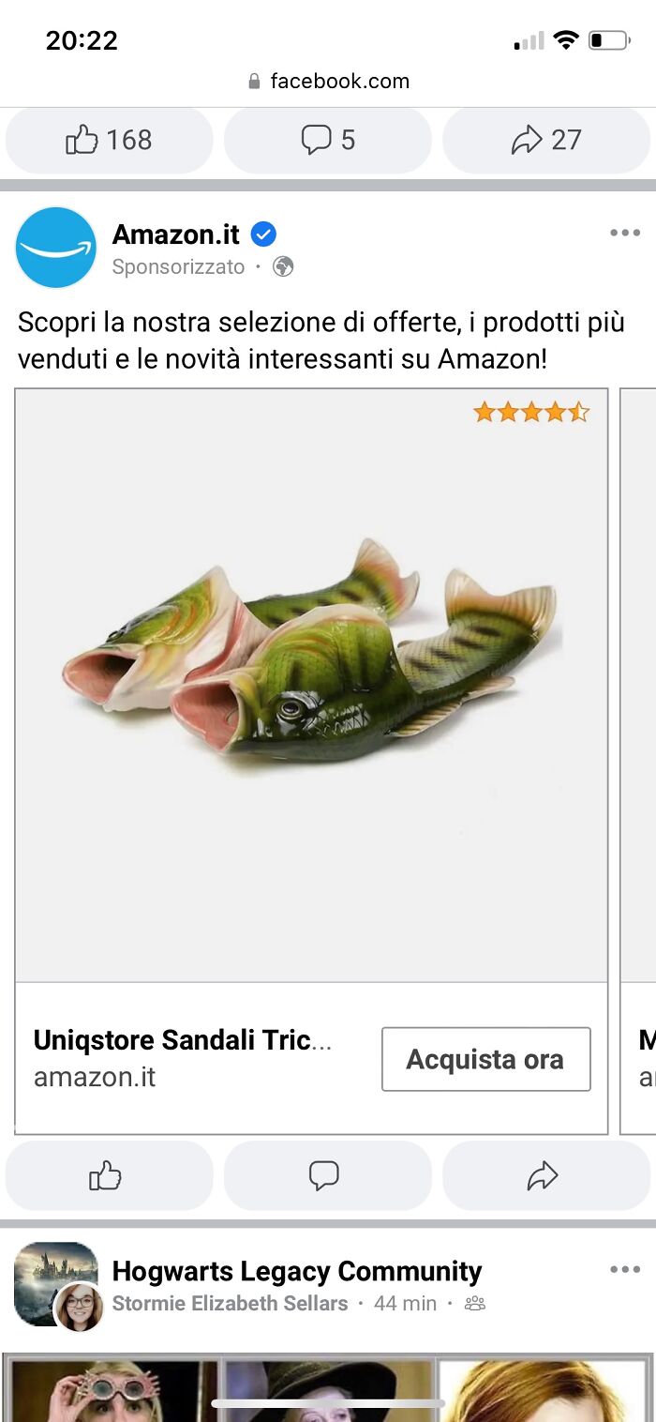Open the fish sandals product image
The width and height of the screenshot is (656, 1422).
pos(311,685)
